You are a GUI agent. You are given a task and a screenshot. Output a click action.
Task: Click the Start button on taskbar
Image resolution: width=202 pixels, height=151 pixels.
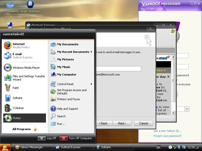click(5, 147)
